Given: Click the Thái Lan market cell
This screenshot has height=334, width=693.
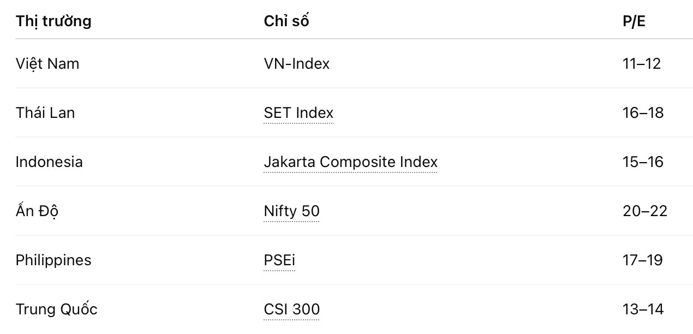Looking at the screenshot, I should click(x=45, y=113).
